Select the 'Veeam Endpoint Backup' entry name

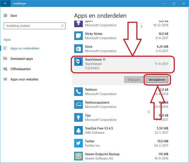coord(102,154)
